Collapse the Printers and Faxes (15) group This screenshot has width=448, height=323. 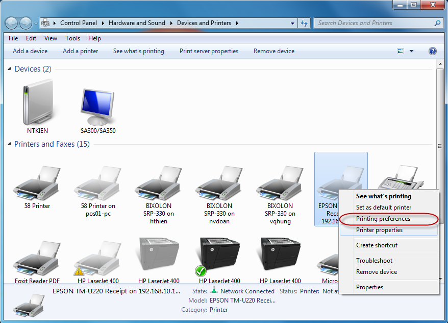click(9, 144)
